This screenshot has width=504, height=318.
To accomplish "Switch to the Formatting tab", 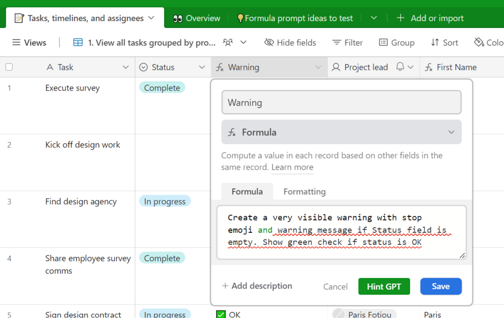I will click(x=304, y=192).
